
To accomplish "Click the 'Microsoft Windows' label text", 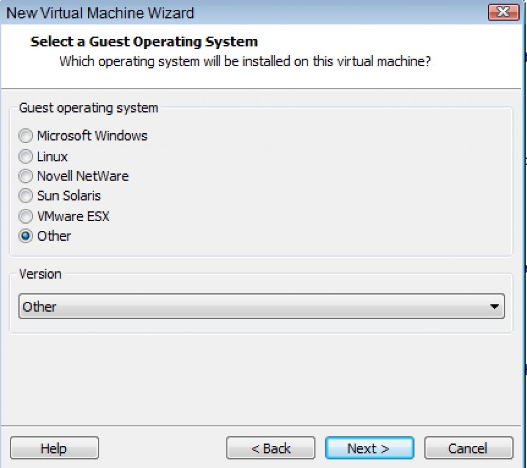I will (92, 136).
